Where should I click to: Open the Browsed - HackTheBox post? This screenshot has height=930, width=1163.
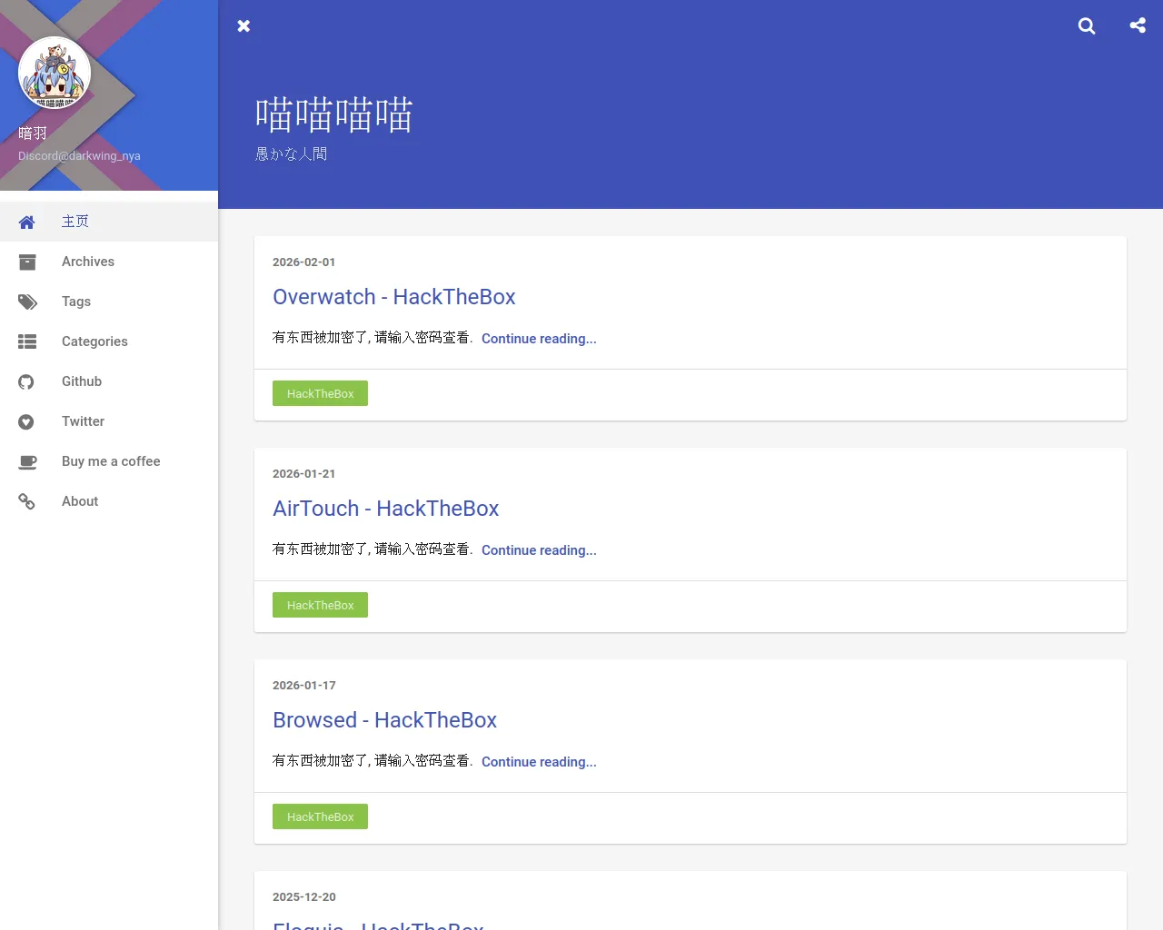pos(384,720)
